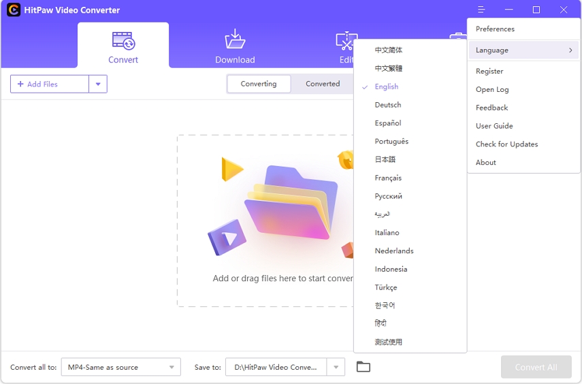
Task: Click the Convert All button
Action: (536, 367)
